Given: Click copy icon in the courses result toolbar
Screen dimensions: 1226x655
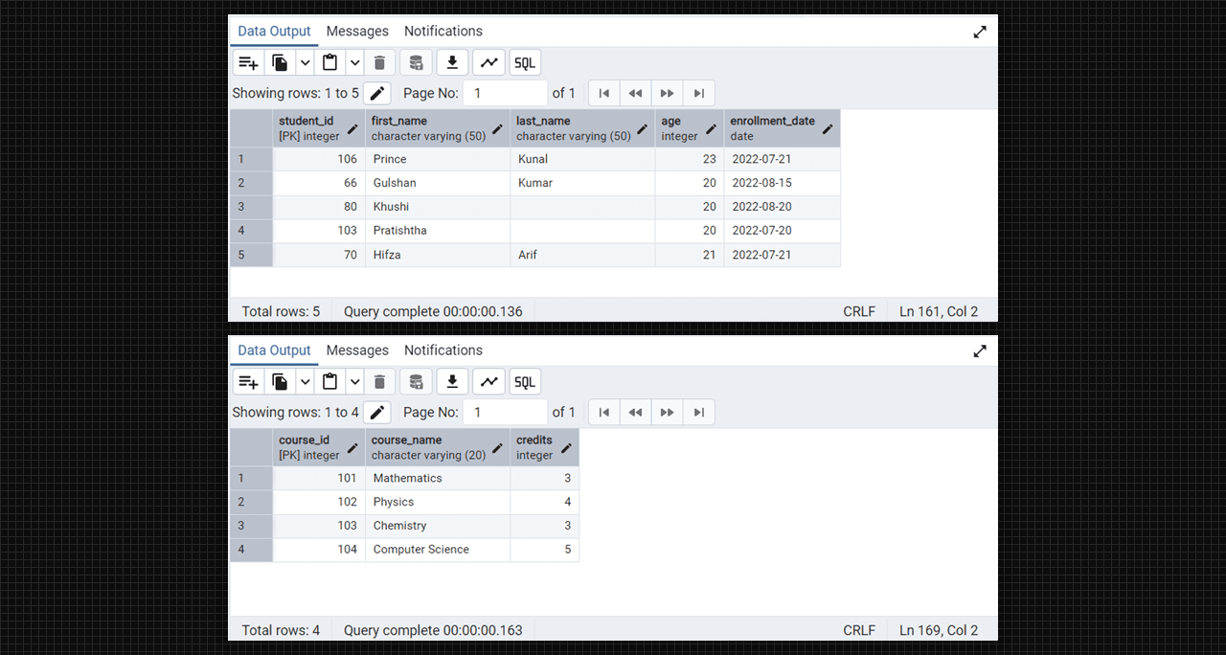Looking at the screenshot, I should pos(280,382).
